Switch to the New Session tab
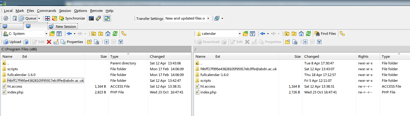Viewport: 410px width, 116px height. 63,27
